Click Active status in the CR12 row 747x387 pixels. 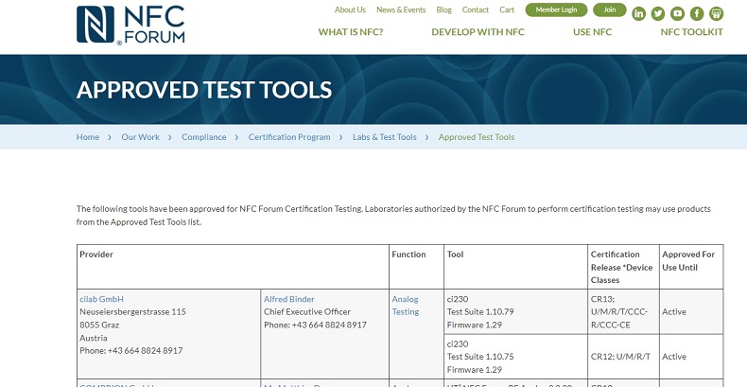click(674, 357)
